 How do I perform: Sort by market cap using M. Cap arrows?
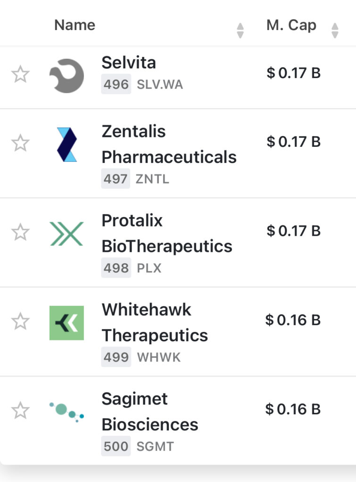(x=335, y=31)
